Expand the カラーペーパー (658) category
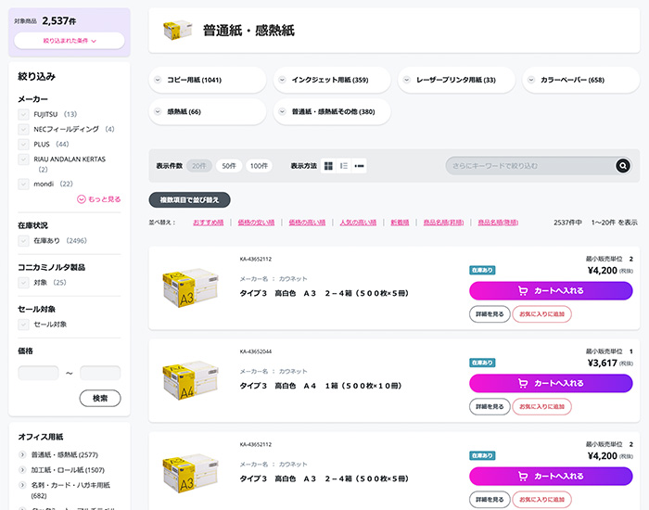The image size is (649, 510). (581, 80)
